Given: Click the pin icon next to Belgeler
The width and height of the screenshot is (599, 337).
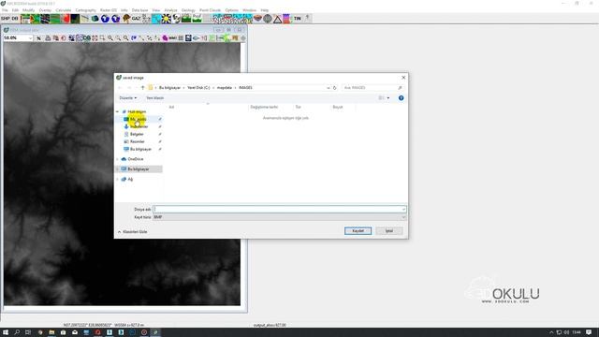Looking at the screenshot, I should (x=160, y=134).
